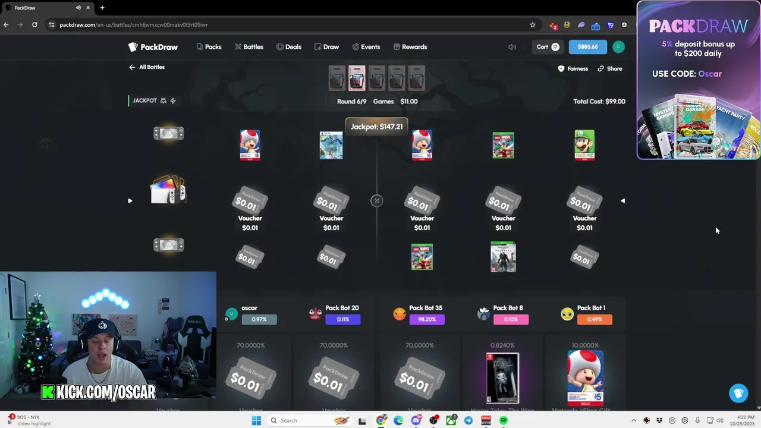Click the Nintendo Switch OLED item in reel

point(169,190)
